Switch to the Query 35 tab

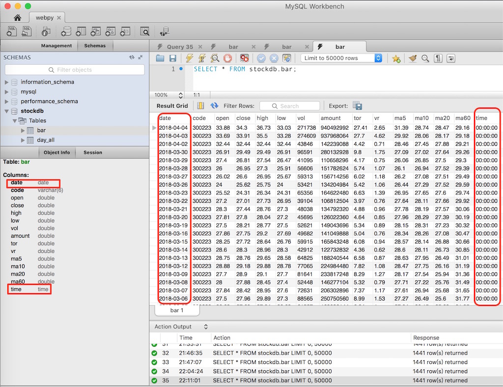[x=179, y=47]
